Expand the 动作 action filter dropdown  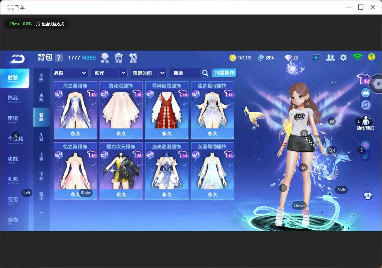tap(111, 73)
